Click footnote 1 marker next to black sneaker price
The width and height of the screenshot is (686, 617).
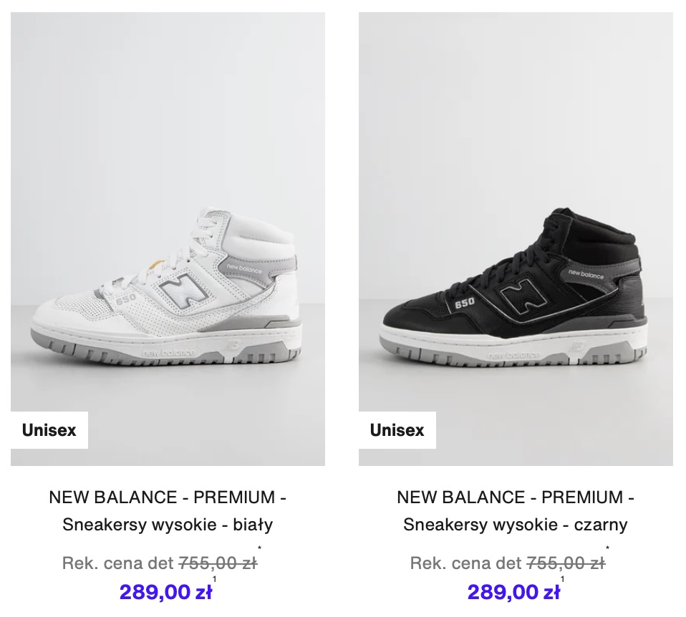pyautogui.click(x=562, y=579)
